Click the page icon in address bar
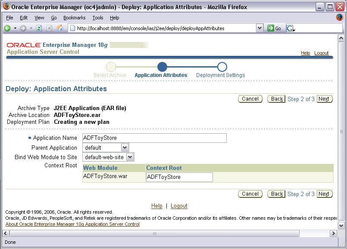 click(72, 28)
